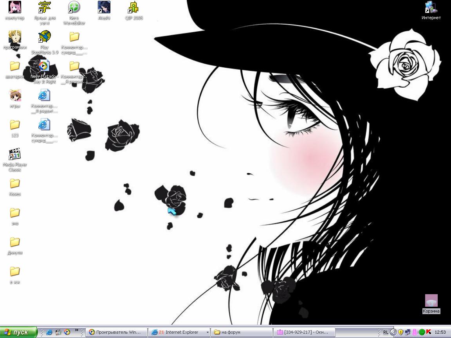This screenshot has height=338, width=451.
Task: Click the network connection tray icon
Action: pos(408,332)
